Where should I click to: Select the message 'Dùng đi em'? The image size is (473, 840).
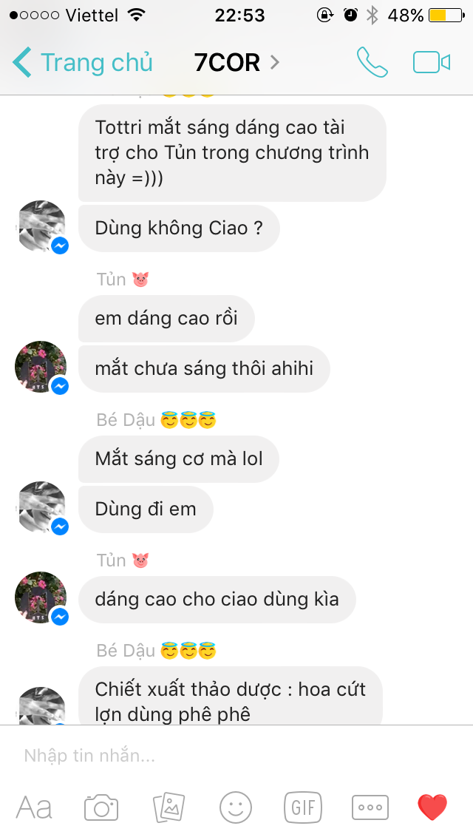click(146, 509)
